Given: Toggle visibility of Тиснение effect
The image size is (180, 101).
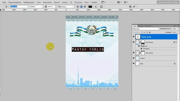Looking at the screenshot, I should coord(141,49).
